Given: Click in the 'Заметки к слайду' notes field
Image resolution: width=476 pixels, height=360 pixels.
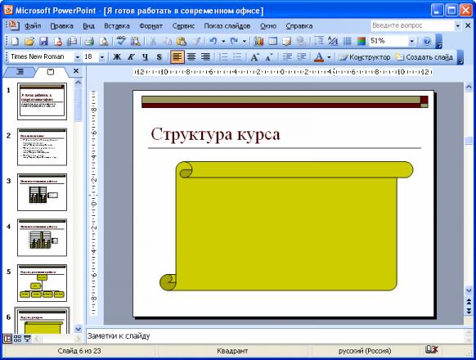Looking at the screenshot, I should [x=275, y=336].
